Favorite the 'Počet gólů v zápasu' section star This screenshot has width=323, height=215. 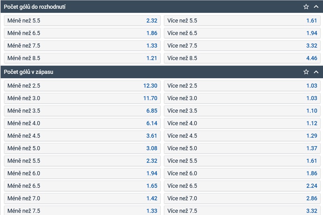click(306, 72)
